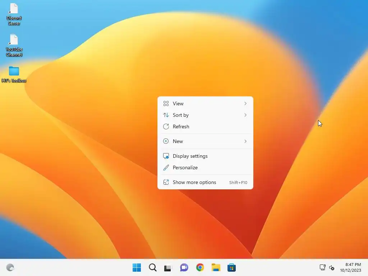Launch the Chat app from taskbar
The height and width of the screenshot is (276, 368).
184,267
